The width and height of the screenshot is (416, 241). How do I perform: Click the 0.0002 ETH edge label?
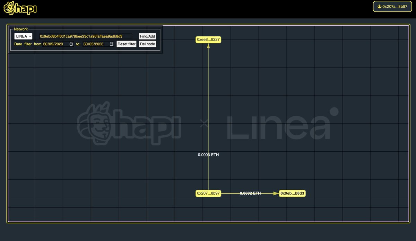click(x=250, y=193)
